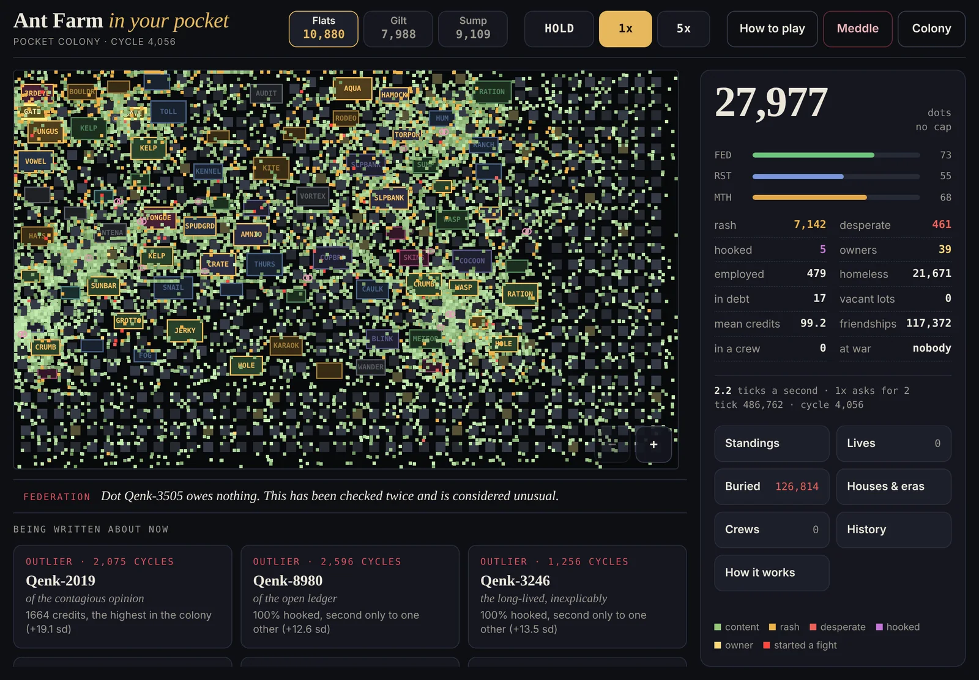Select the GROTTO building on map

[128, 320]
